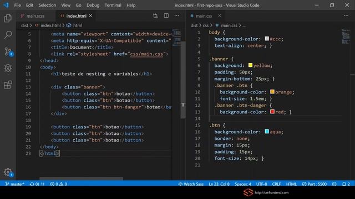Click Watch Sass in status bar

(191, 184)
